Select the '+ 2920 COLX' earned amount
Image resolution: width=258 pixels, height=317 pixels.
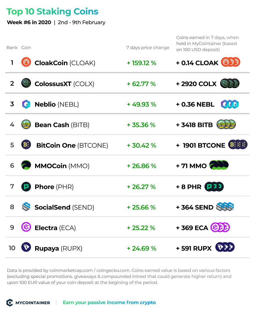pos(196,84)
